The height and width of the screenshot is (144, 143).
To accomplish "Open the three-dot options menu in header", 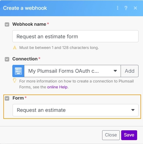I will click(x=118, y=8).
